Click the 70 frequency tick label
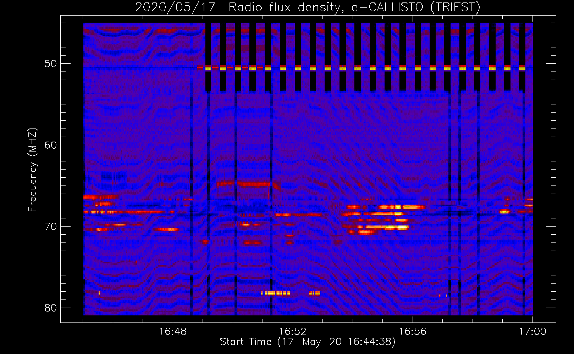 51,227
